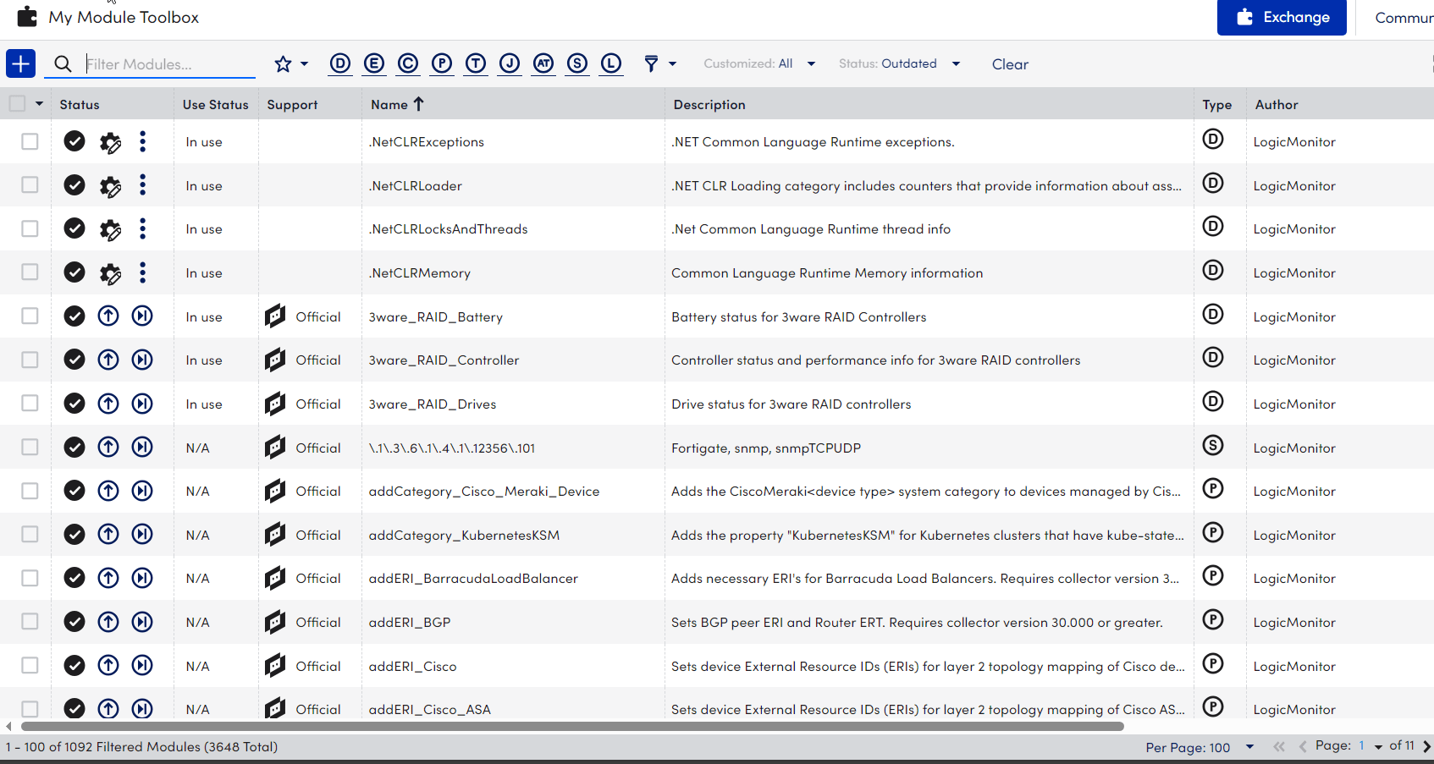
Task: Tick the 3ware_RAID_Drives row checkbox
Action: [x=30, y=404]
